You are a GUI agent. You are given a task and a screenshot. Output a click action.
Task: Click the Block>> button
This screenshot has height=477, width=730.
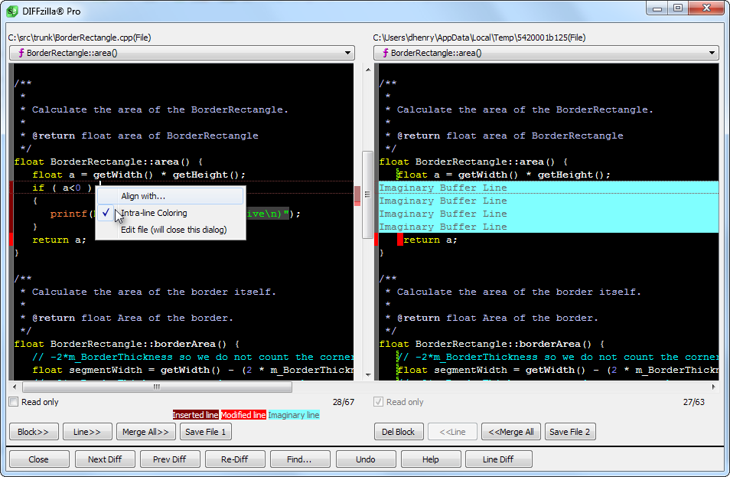coord(33,432)
